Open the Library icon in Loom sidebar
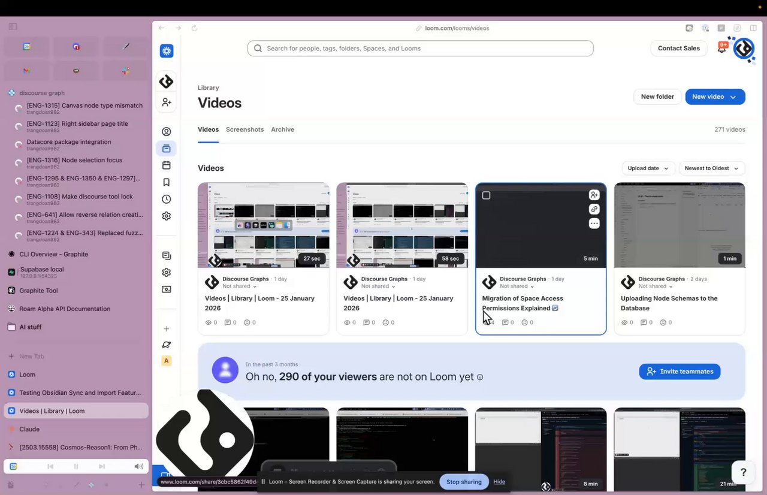 point(167,149)
